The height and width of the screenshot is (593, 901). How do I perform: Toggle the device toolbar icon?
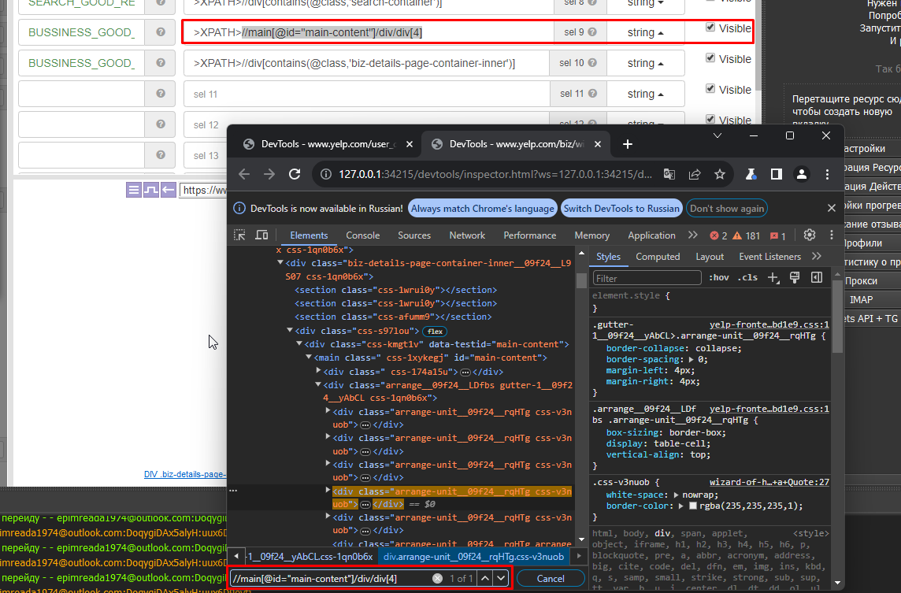click(x=261, y=235)
